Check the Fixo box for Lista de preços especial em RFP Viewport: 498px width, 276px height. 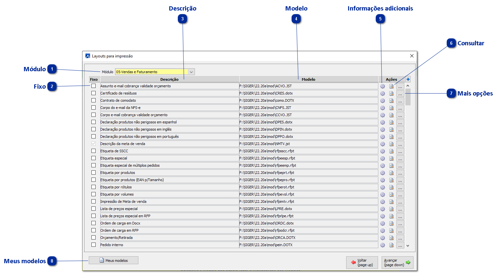coord(94,216)
